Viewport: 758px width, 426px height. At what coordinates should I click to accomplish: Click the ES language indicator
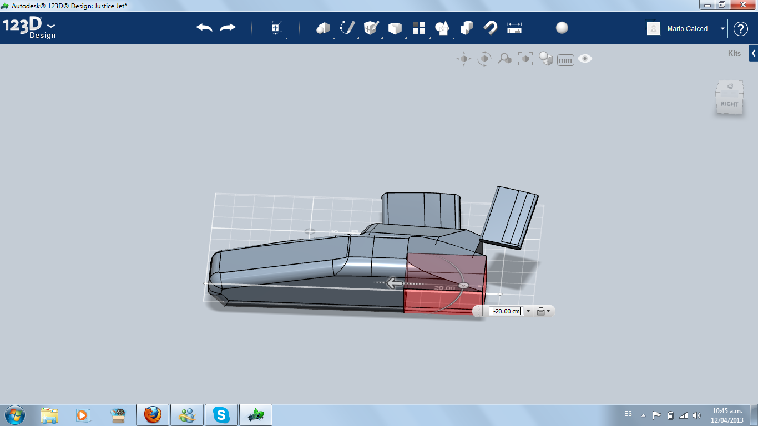[x=628, y=414]
